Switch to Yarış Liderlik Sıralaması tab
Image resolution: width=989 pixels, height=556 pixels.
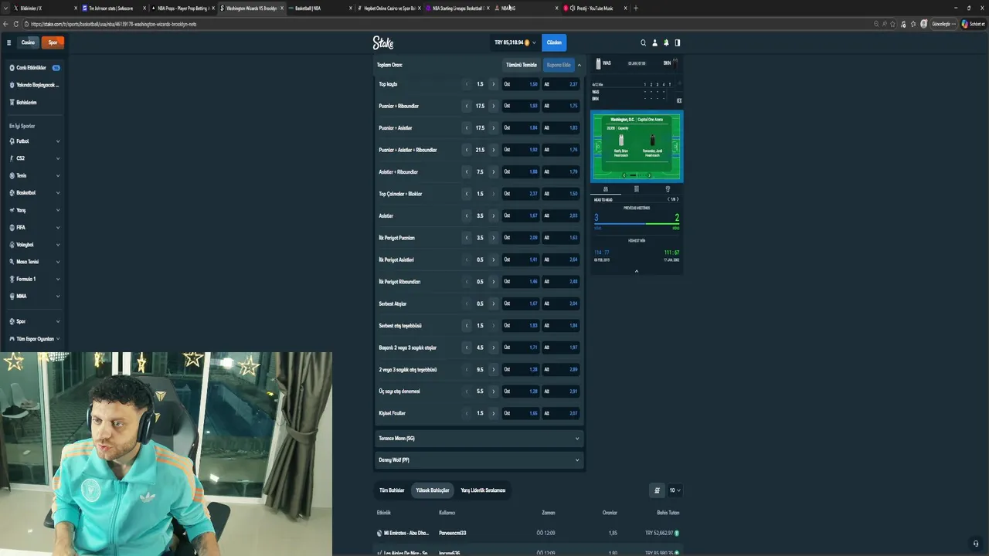[483, 490]
